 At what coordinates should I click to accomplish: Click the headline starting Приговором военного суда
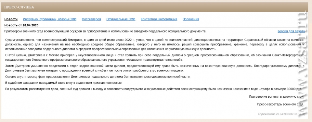(x=105, y=31)
